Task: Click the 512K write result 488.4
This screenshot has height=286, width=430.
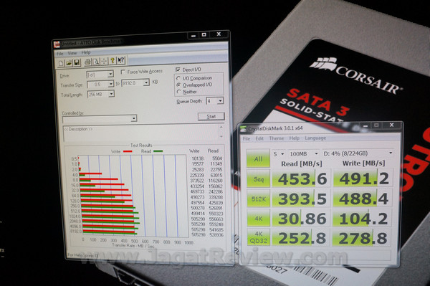Action: pyautogui.click(x=363, y=199)
